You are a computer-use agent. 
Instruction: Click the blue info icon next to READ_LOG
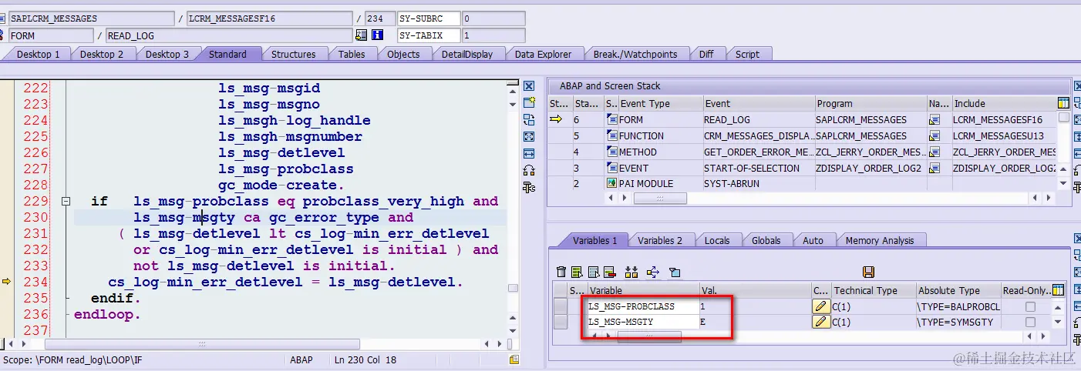[377, 35]
